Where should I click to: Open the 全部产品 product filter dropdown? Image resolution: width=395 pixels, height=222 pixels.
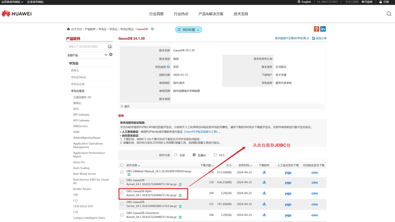click(x=87, y=55)
